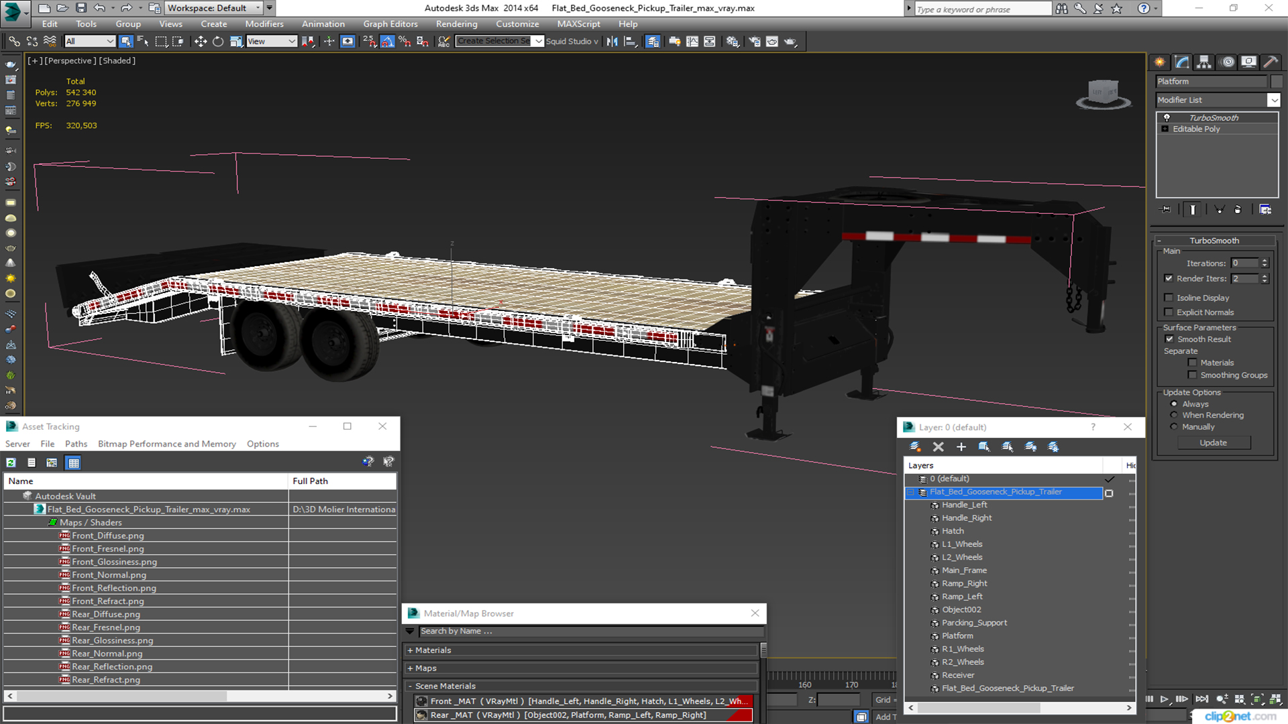Select the Main_Frame object in layers
The image size is (1288, 724).
click(x=964, y=570)
